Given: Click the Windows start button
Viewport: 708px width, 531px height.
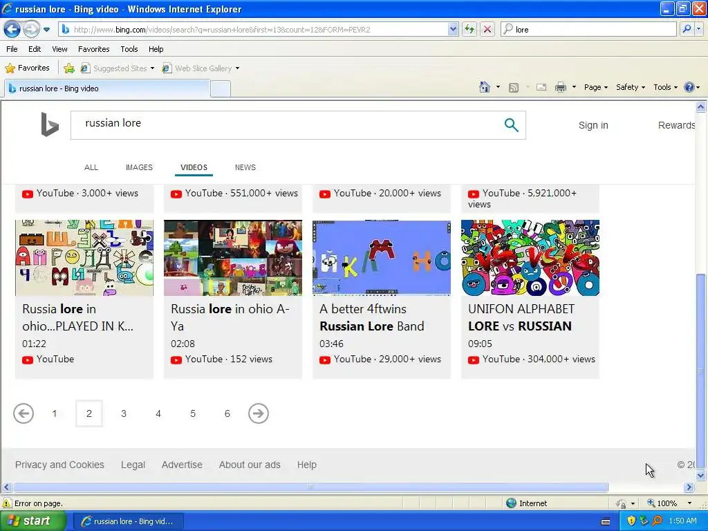Looking at the screenshot, I should coord(32,521).
